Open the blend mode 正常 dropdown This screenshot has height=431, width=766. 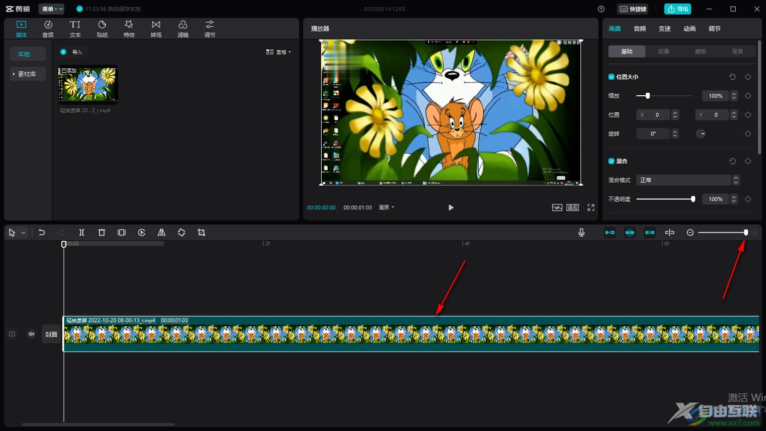688,180
